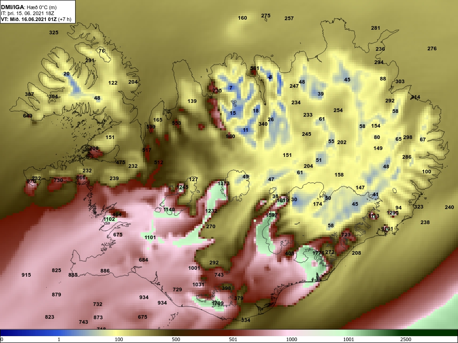Click the map value 387
The image size is (458, 343).
[x=29, y=95]
